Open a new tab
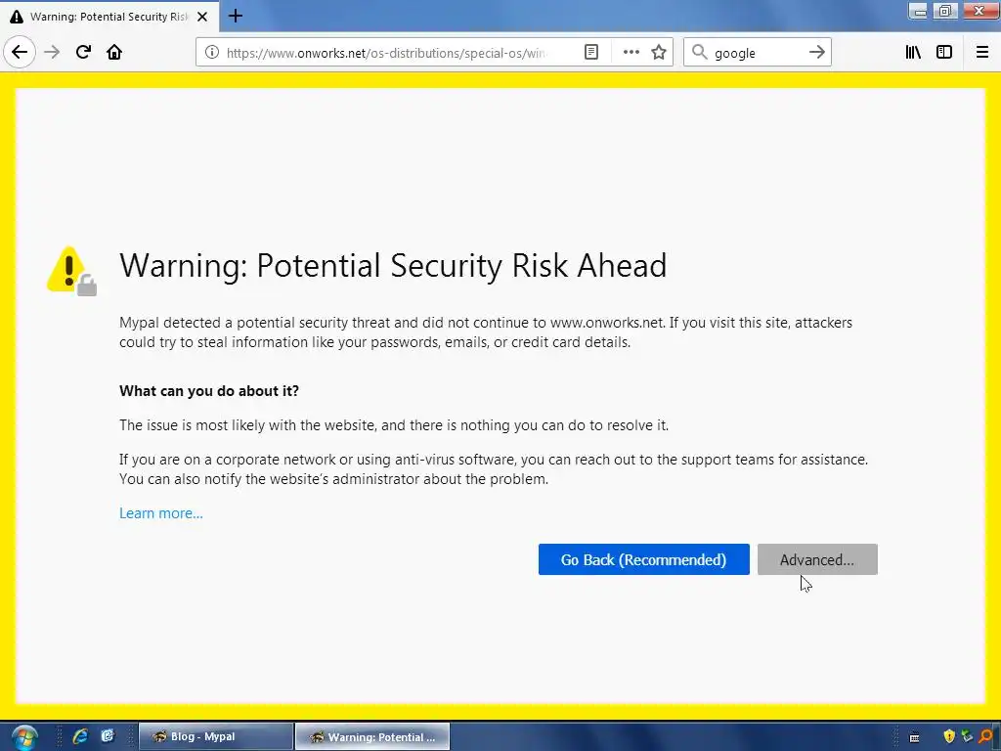1001x751 pixels. click(x=236, y=16)
